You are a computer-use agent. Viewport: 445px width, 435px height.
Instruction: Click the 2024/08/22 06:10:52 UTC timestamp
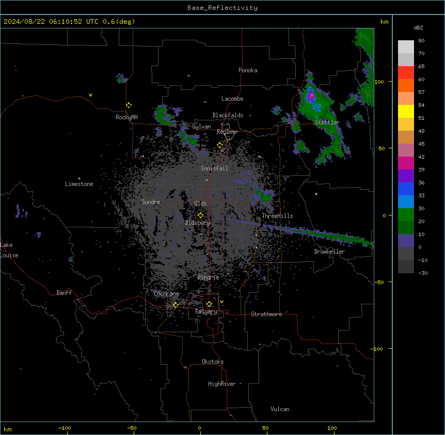click(51, 22)
